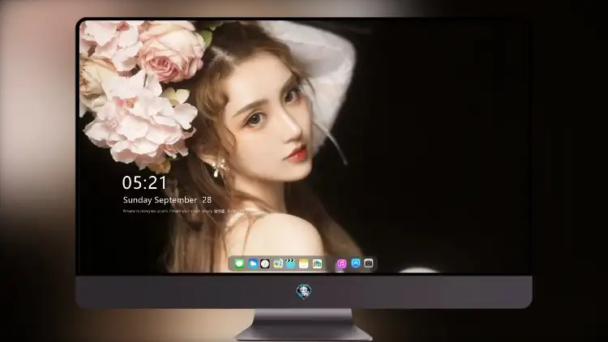Open the green Messages app in dock
Viewport: 608px width, 342px height.
coord(240,263)
